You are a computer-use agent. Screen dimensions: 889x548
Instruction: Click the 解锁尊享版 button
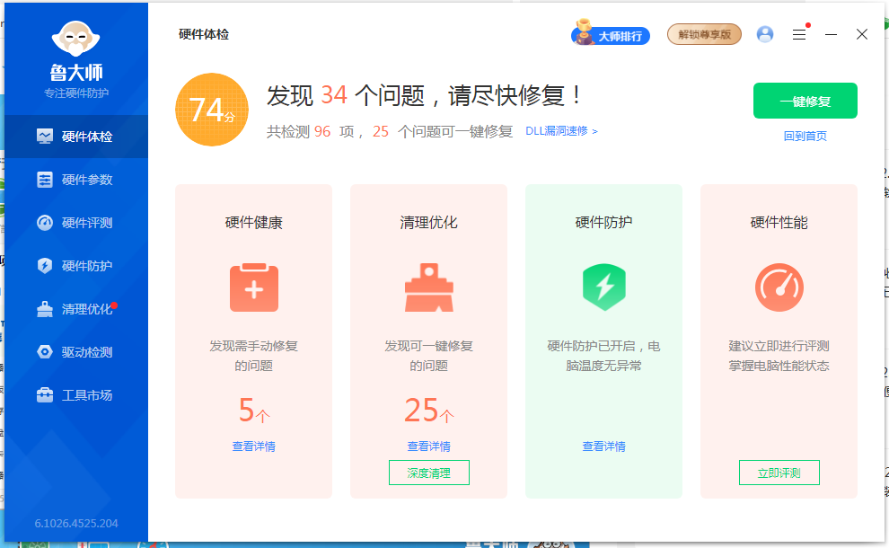pos(704,35)
